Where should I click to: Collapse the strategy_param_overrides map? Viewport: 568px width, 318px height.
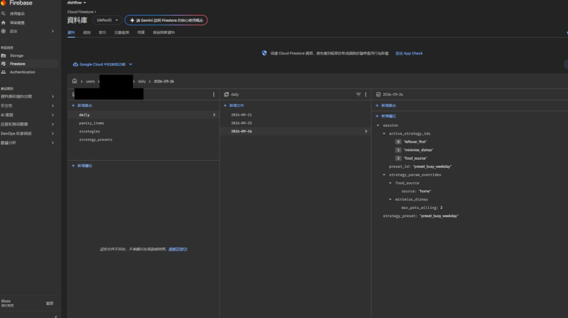tap(384, 175)
